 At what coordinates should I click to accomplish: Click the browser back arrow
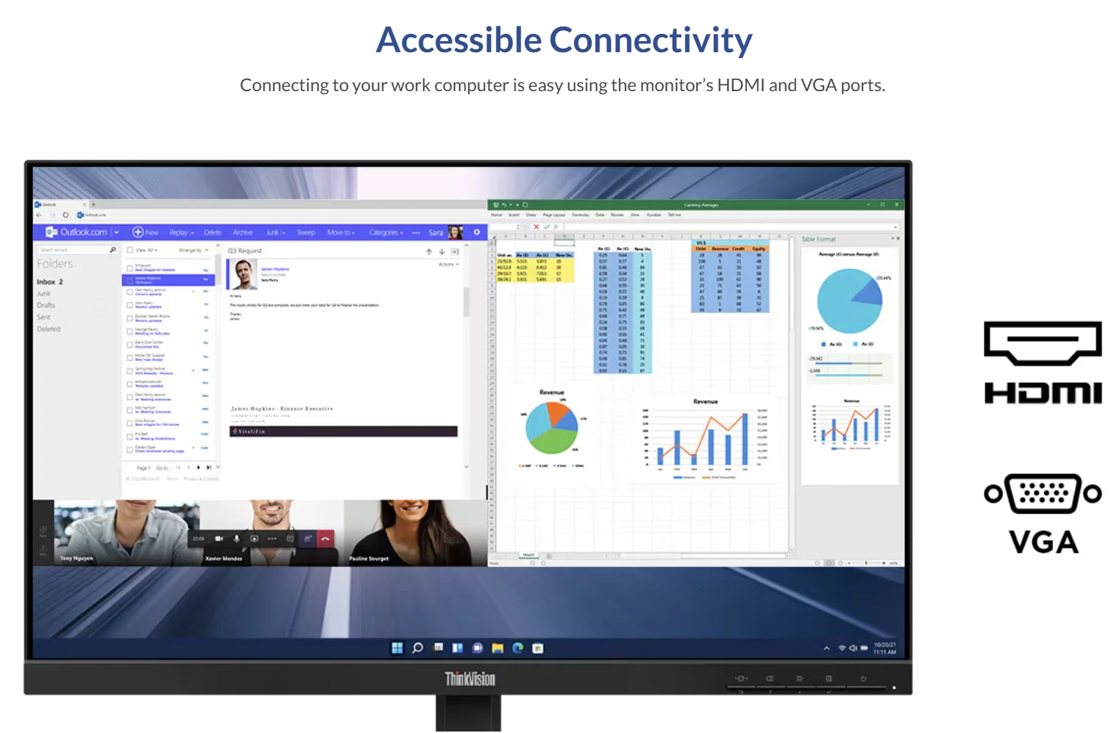coord(40,215)
